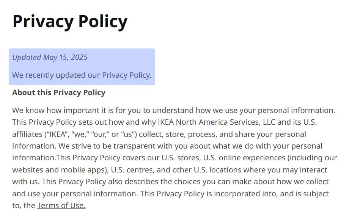The height and width of the screenshot is (224, 349).
Task: Click the 'We recently updated' notice text
Action: click(82, 75)
